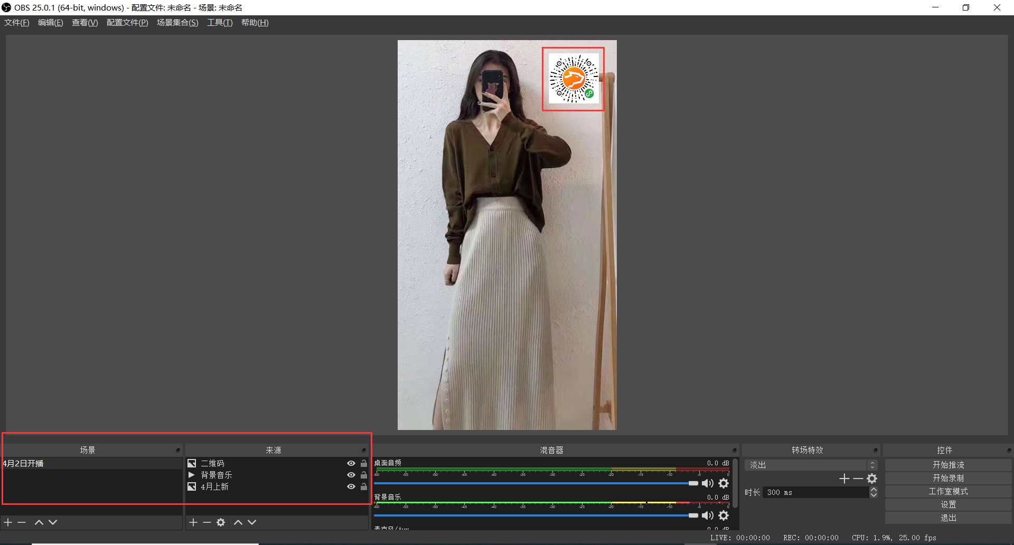
Task: Click the 开始推流 button
Action: pos(948,465)
